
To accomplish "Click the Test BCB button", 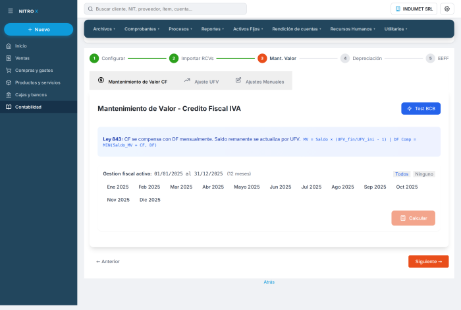I will [421, 109].
